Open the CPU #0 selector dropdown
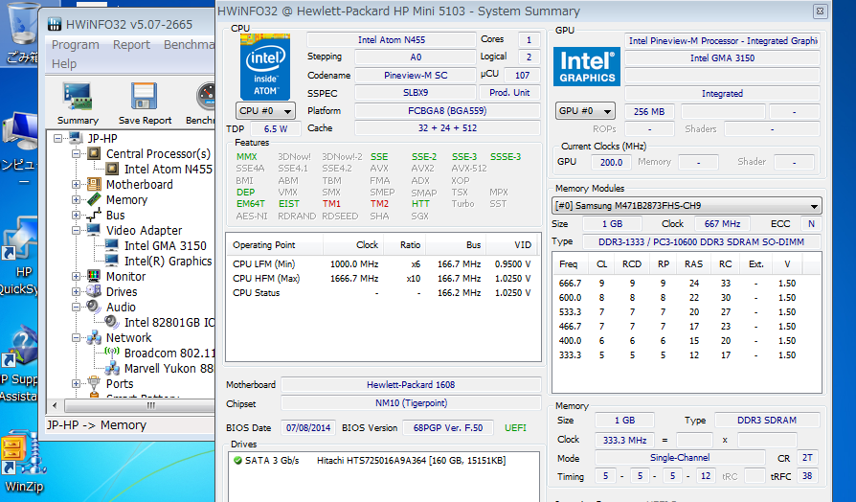The width and height of the screenshot is (856, 502). pos(266,111)
